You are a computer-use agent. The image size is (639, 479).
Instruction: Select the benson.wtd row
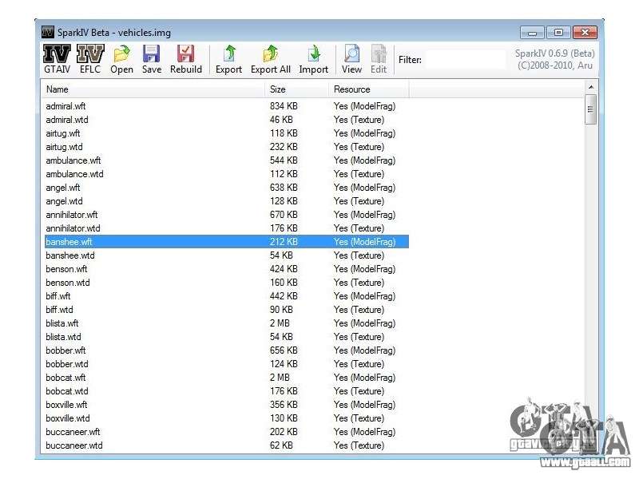click(x=227, y=283)
